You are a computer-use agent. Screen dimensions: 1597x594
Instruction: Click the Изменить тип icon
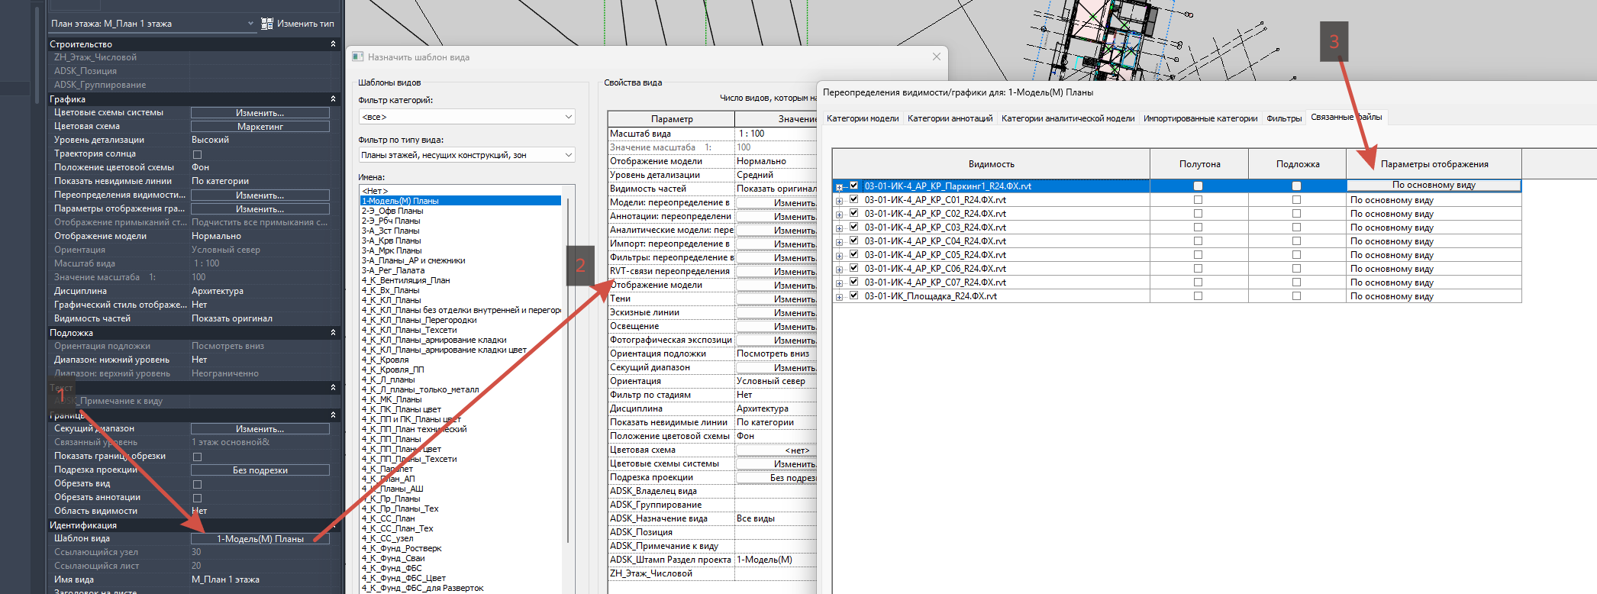pyautogui.click(x=267, y=24)
